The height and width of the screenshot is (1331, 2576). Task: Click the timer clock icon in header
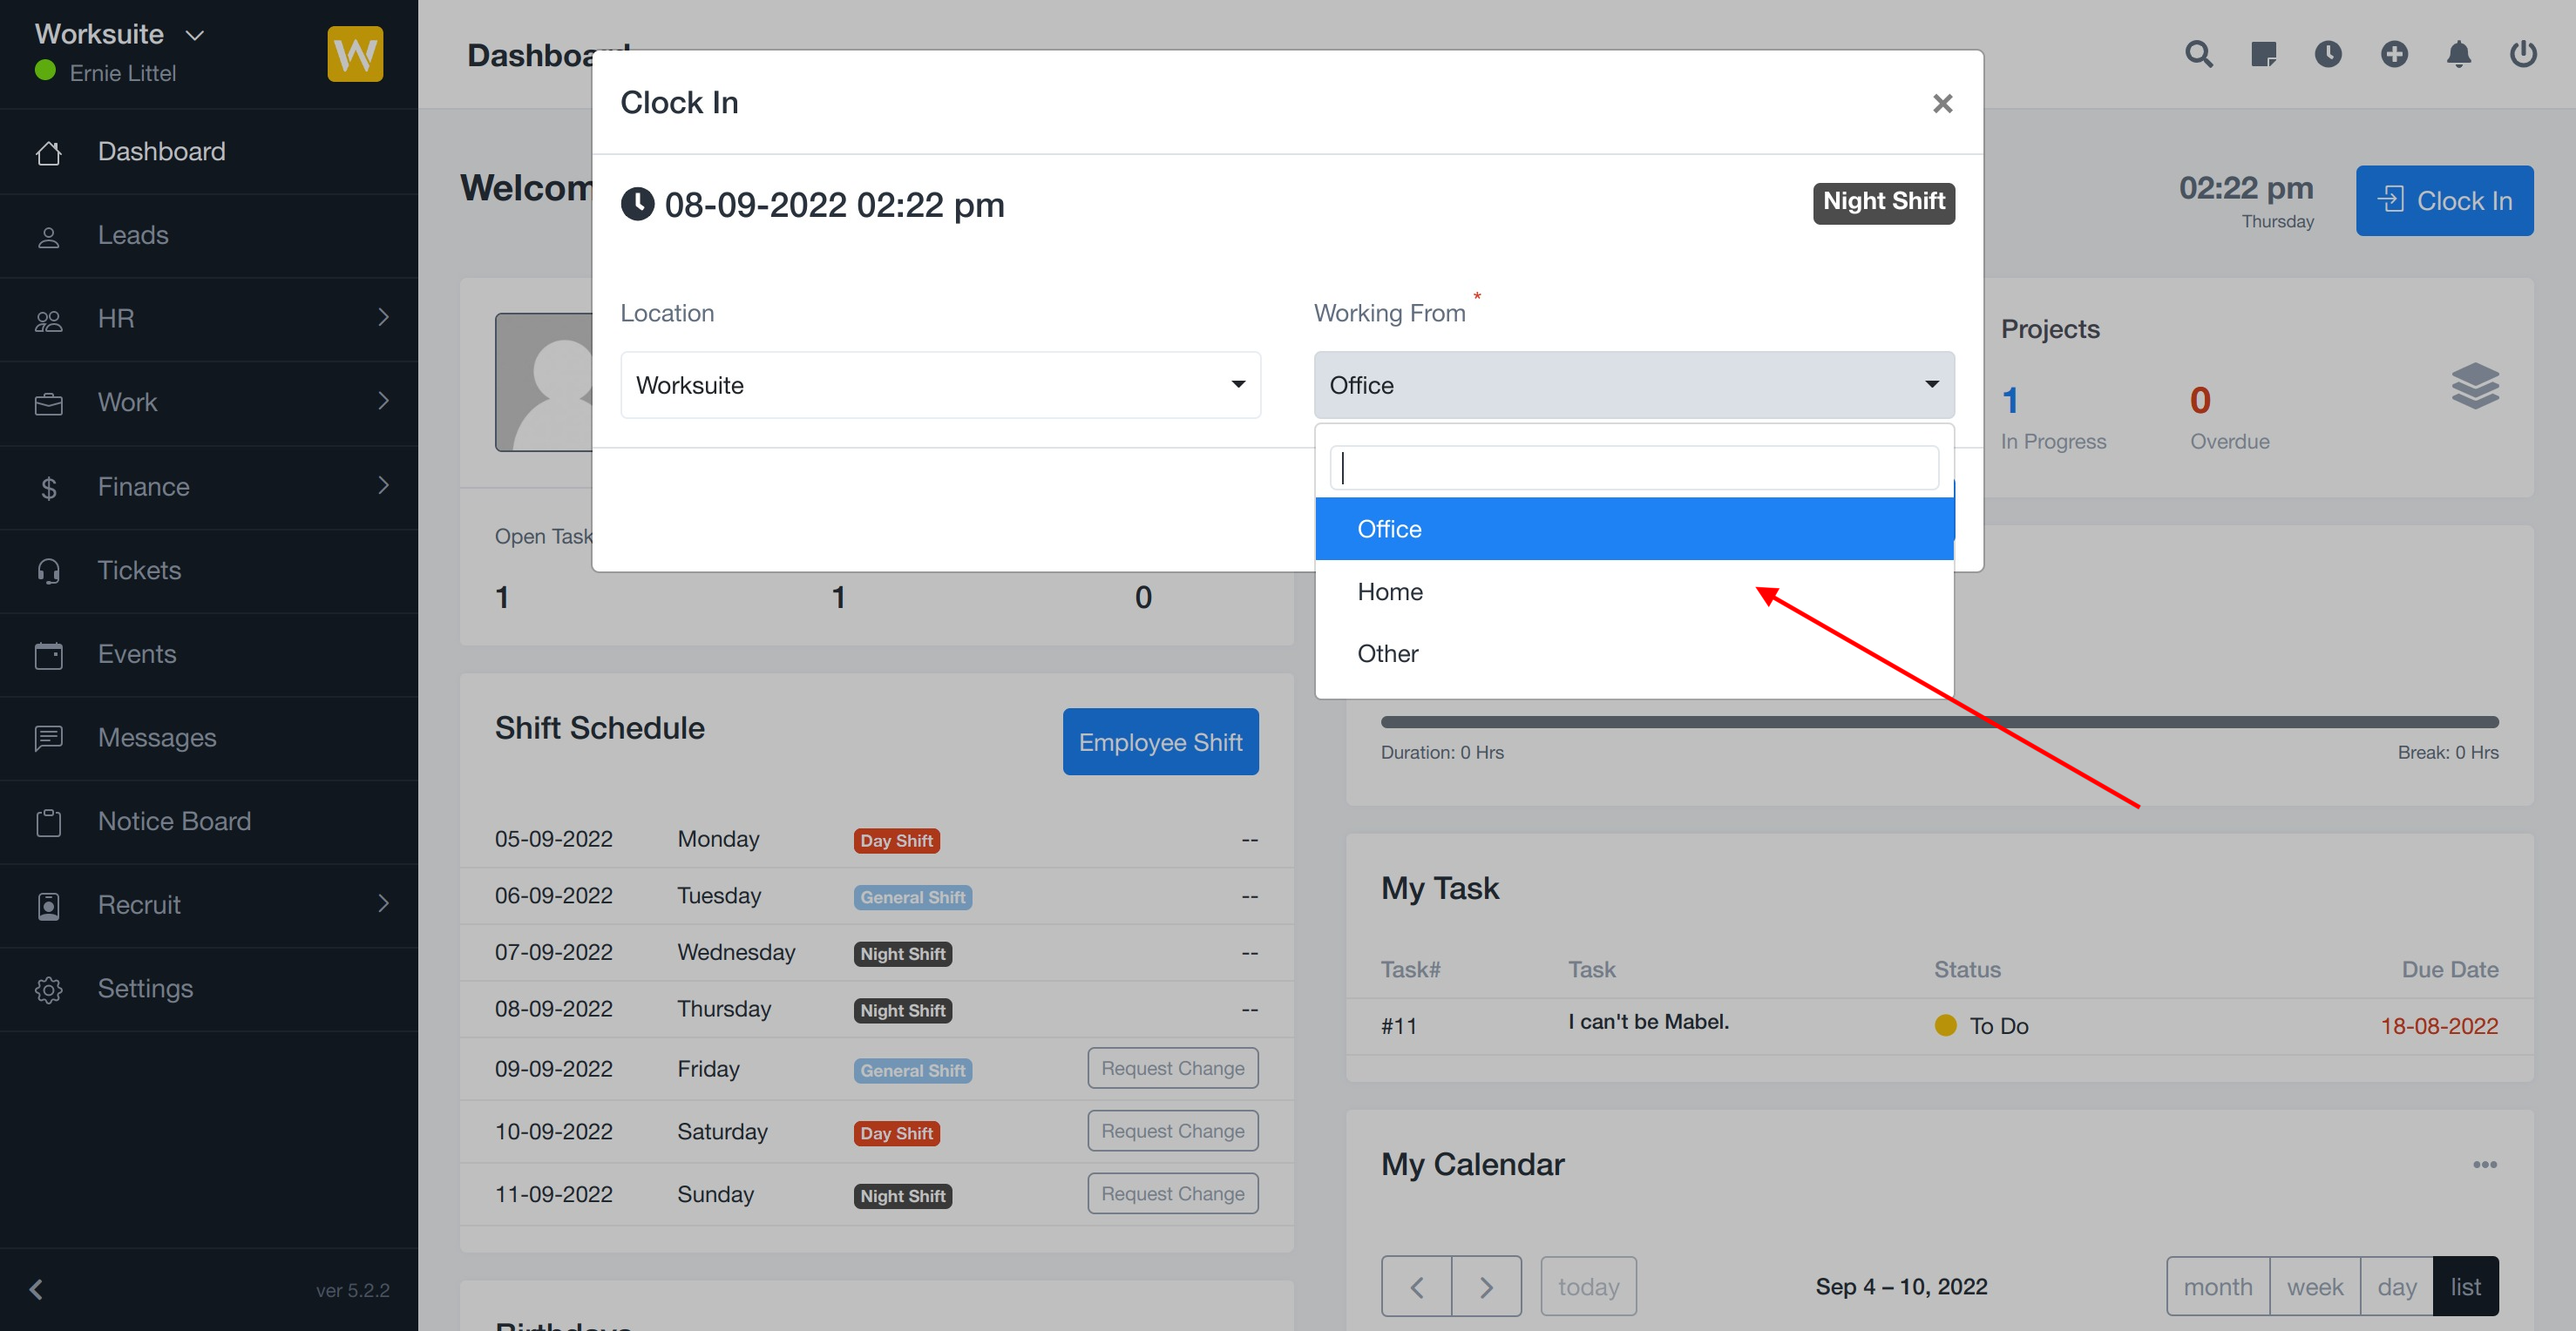pyautogui.click(x=2328, y=54)
